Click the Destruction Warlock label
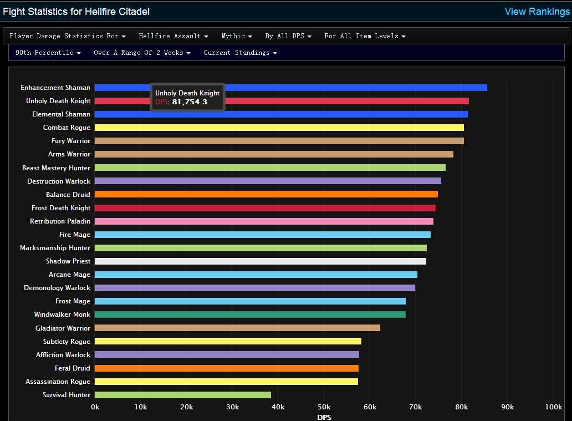The height and width of the screenshot is (421, 572). [59, 181]
